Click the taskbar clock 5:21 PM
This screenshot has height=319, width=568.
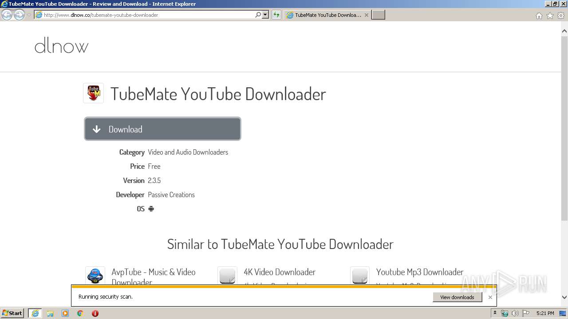(545, 313)
